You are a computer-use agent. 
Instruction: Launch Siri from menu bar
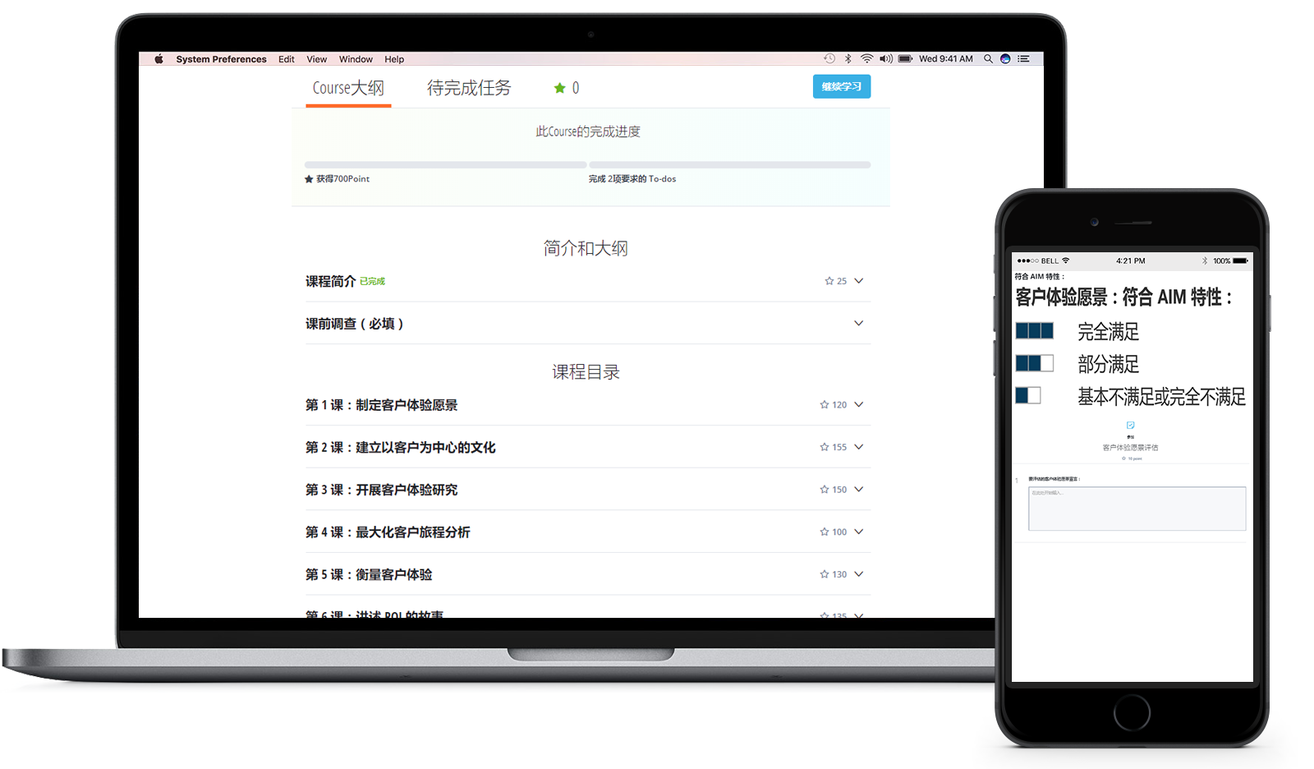pos(1005,59)
